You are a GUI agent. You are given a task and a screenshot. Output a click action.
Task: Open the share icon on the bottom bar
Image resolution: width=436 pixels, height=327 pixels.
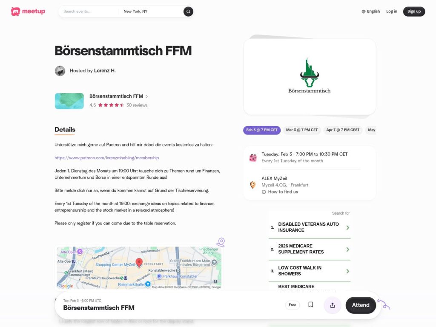coord(332,304)
